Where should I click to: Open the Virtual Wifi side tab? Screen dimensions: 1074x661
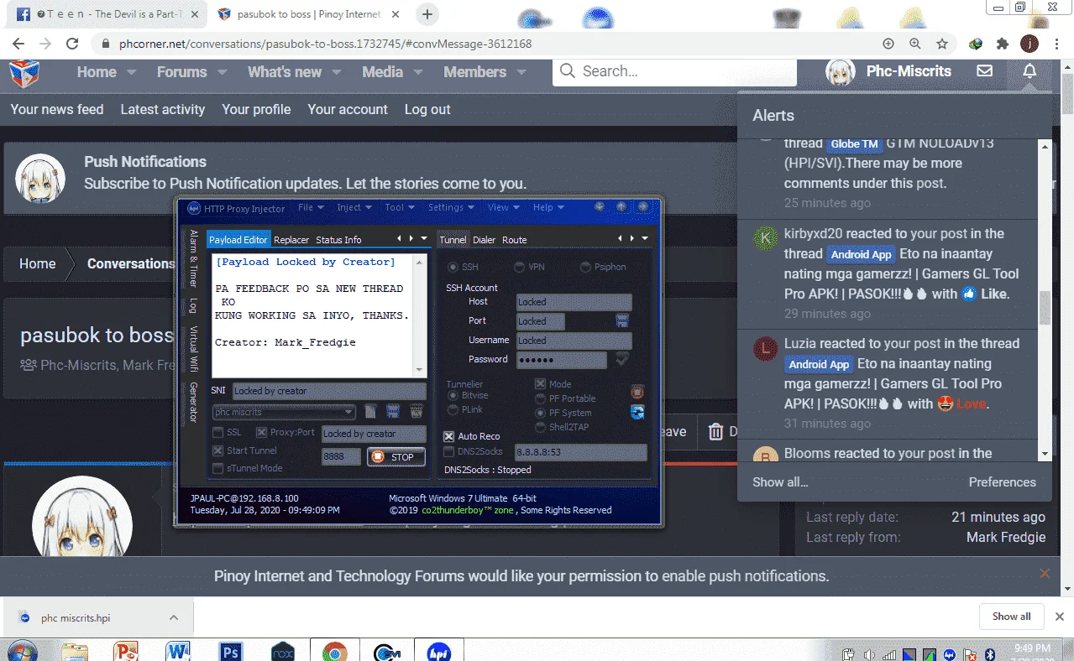(193, 348)
